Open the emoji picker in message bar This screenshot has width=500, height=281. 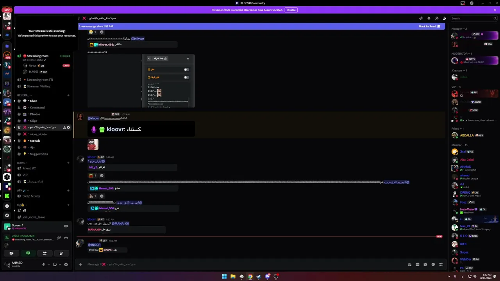pos(433,264)
